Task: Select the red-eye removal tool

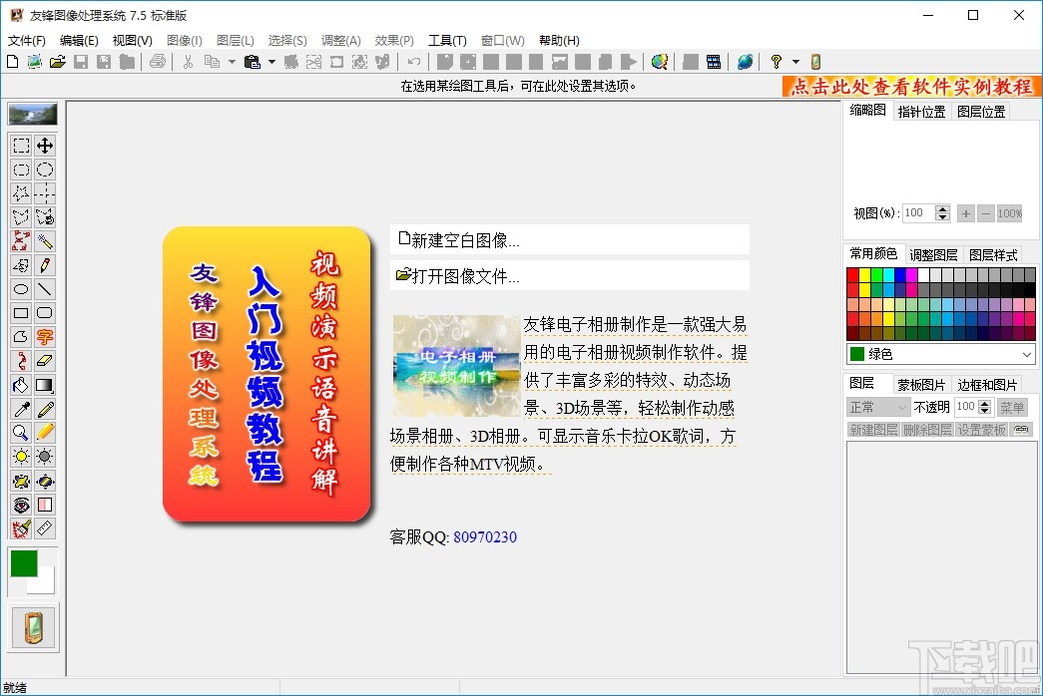Action: pos(21,505)
